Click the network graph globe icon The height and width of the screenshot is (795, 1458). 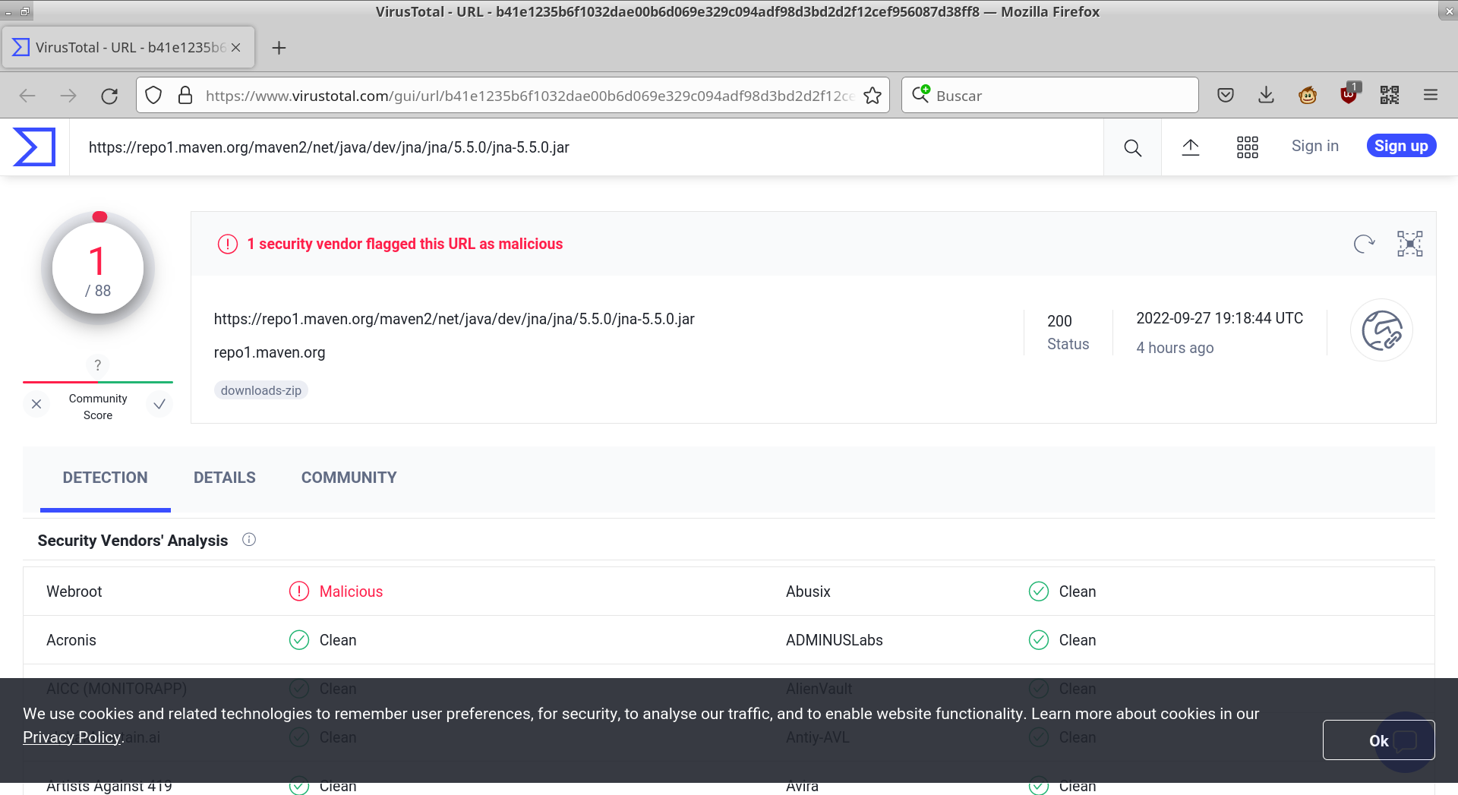1381,330
